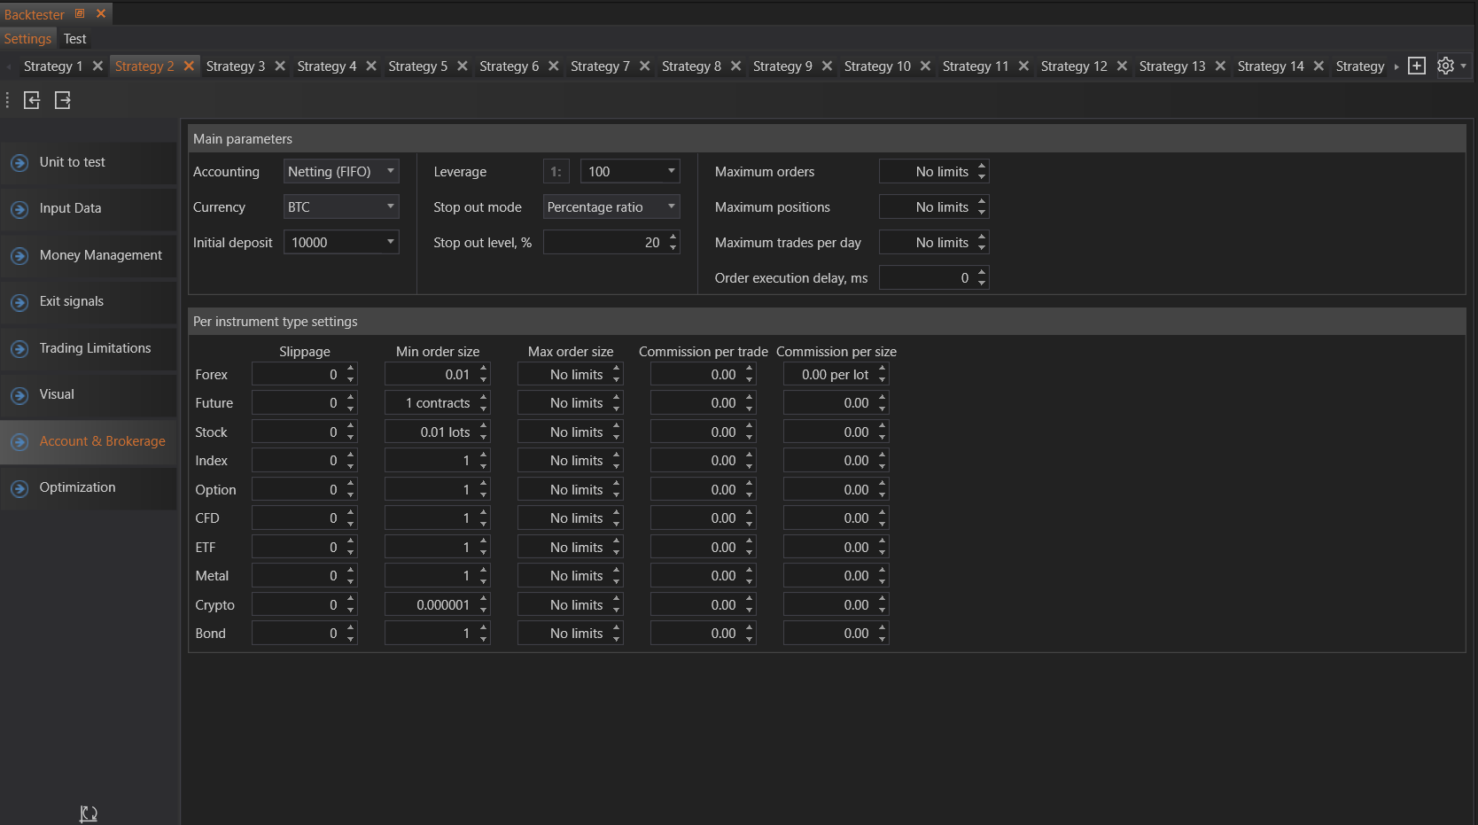1478x825 pixels.
Task: Click the reset icon at the sidebar bottom
Action: 89,813
